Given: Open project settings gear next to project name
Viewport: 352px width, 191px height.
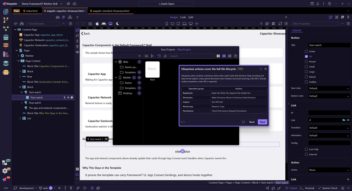Looking at the screenshot, I should click(68, 4).
